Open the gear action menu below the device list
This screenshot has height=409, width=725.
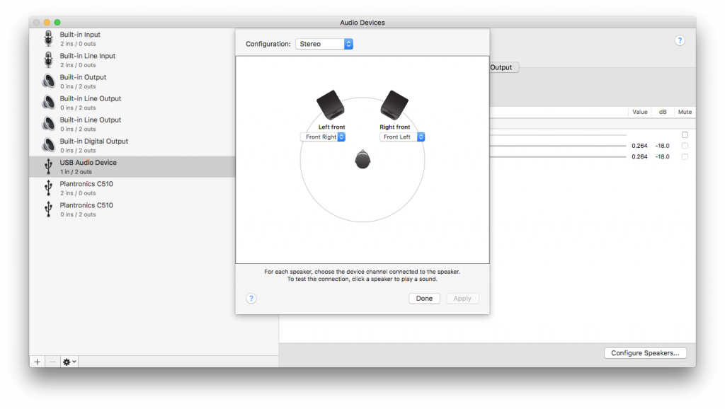[69, 362]
